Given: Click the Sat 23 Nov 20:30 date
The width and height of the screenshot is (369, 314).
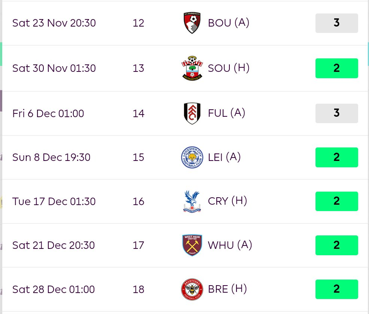Looking at the screenshot, I should (x=54, y=23).
